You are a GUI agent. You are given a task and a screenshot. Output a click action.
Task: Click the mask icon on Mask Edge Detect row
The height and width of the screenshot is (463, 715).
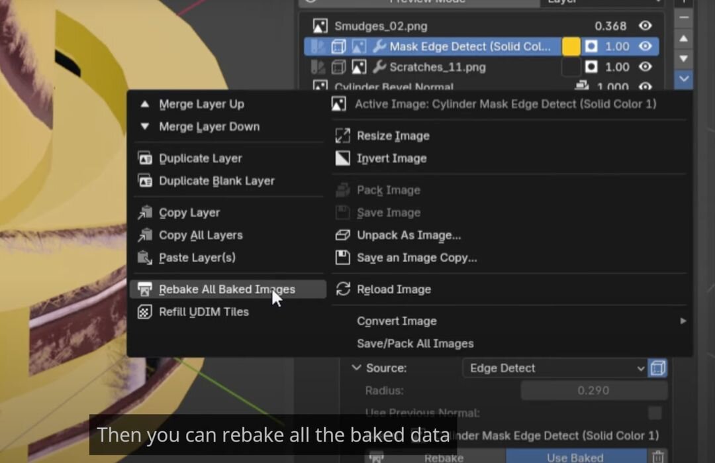(591, 46)
